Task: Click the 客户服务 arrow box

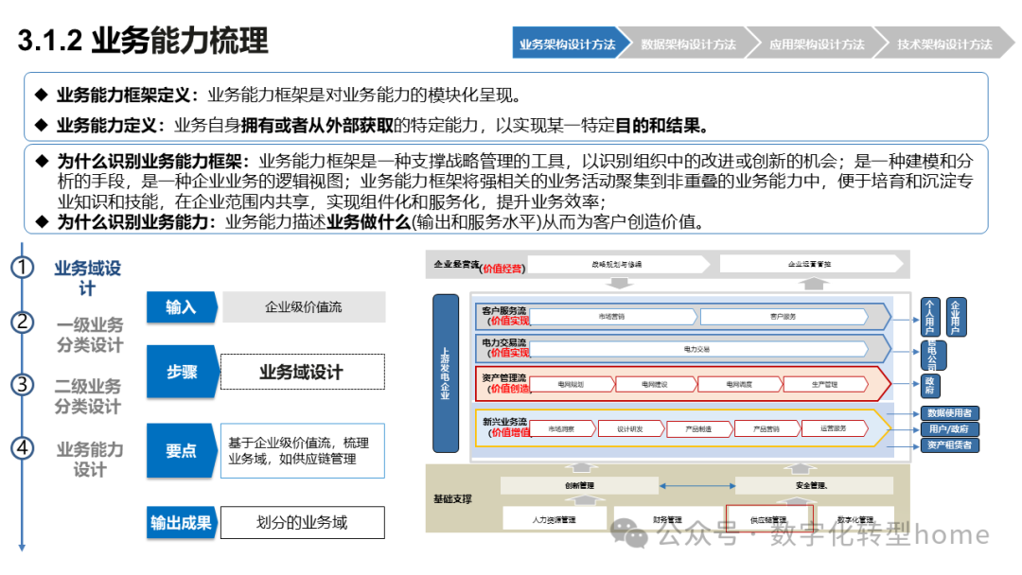Action: 784,317
